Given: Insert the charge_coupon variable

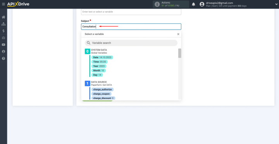Looking at the screenshot, I should pyautogui.click(x=102, y=94).
